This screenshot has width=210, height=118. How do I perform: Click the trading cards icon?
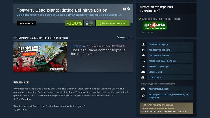click(x=143, y=61)
